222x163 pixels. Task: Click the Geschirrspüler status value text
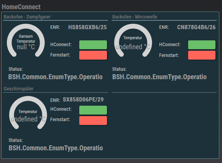coord(56,148)
